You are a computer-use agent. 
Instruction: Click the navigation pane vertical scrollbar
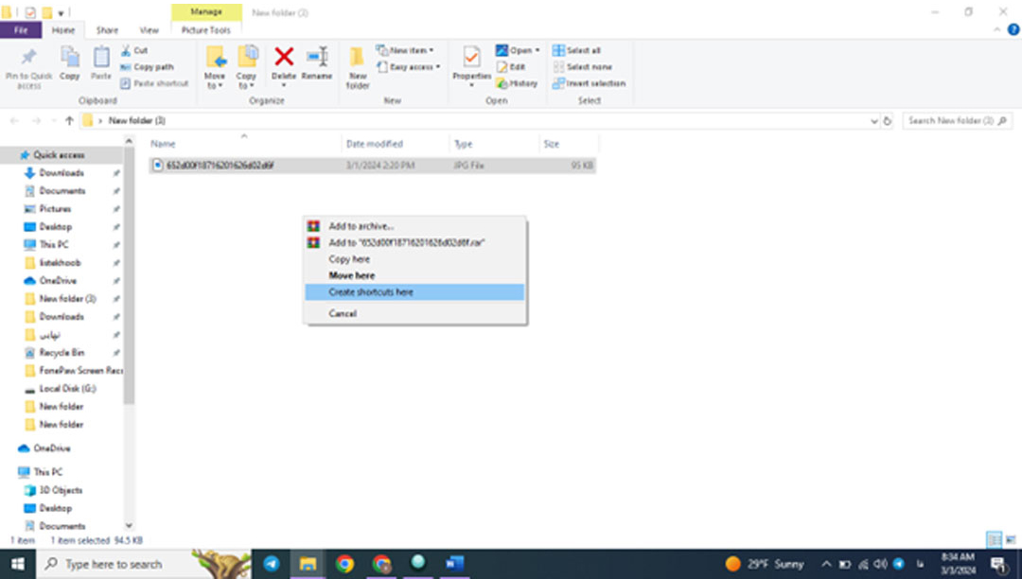click(x=130, y=284)
